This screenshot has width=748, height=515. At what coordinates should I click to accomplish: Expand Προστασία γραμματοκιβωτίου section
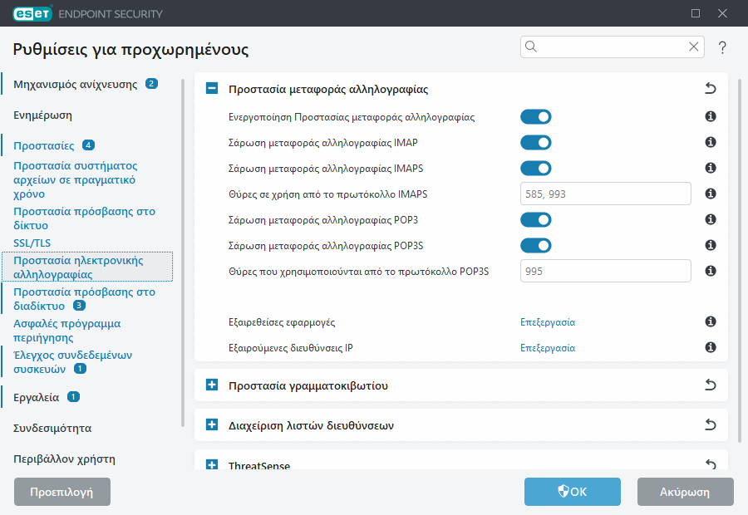pyautogui.click(x=212, y=385)
